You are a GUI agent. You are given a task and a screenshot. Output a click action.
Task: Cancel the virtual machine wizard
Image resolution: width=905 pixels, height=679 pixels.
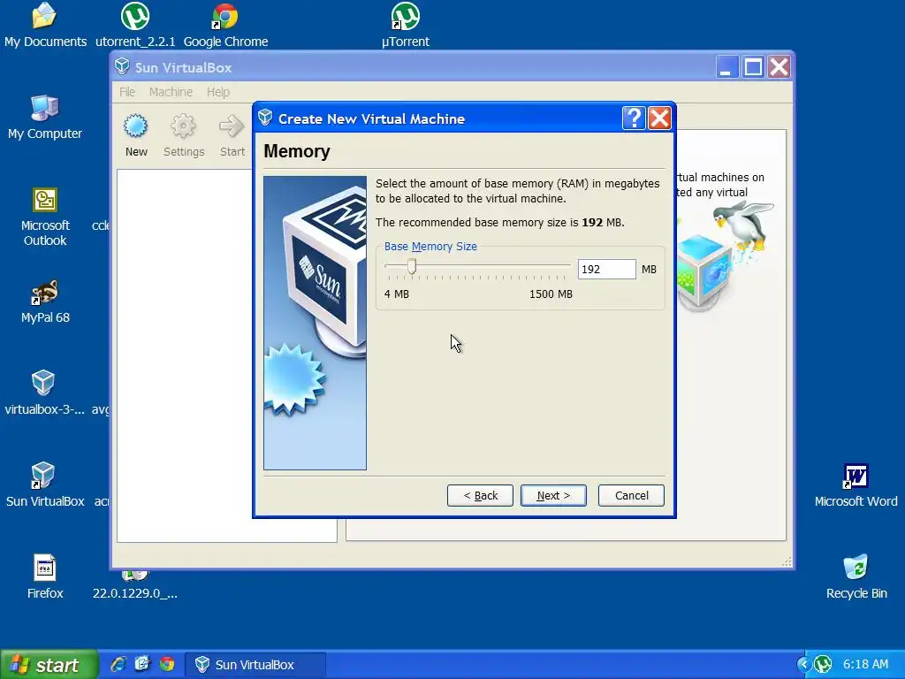pyautogui.click(x=631, y=495)
